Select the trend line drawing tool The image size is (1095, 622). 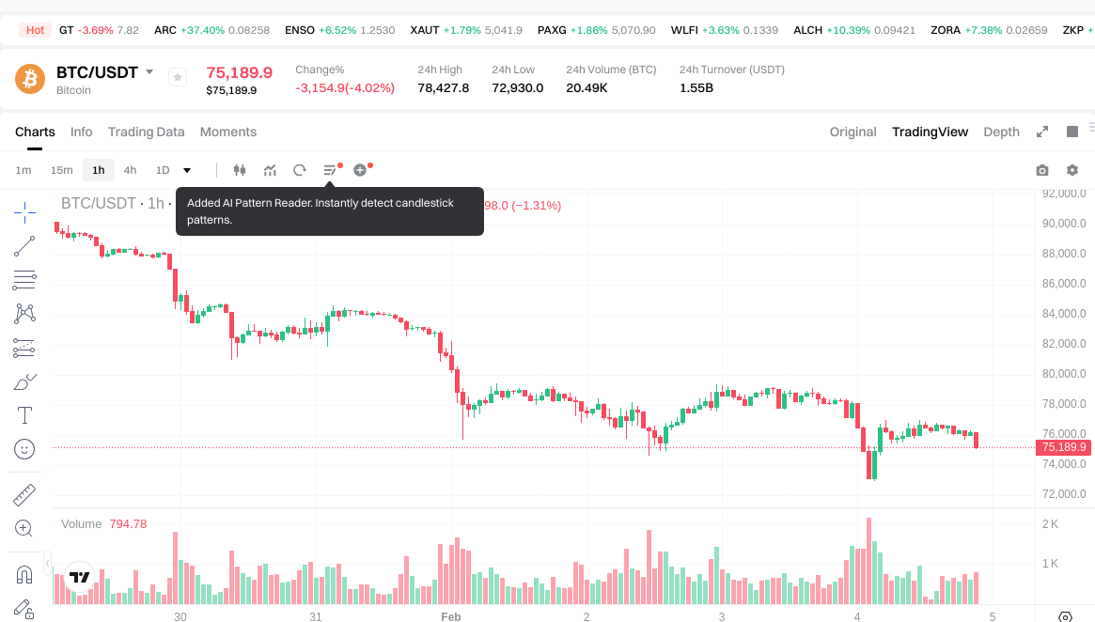tap(24, 246)
